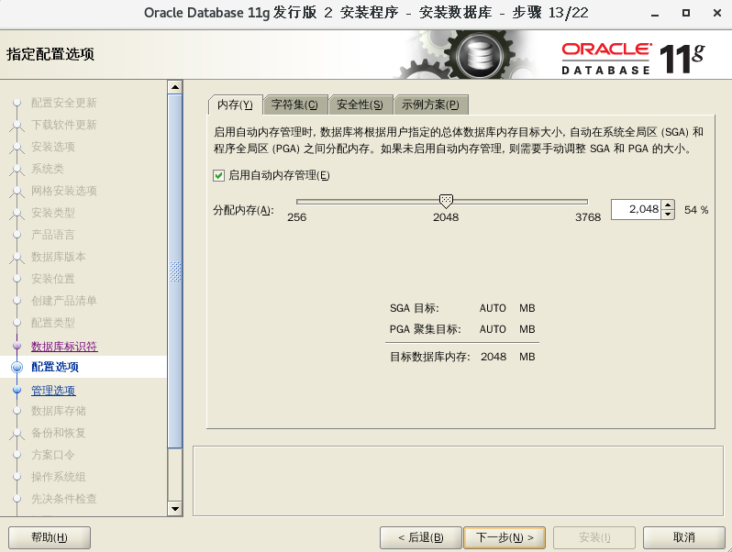The width and height of the screenshot is (732, 552).
Task: Click the 操作系统组 step text
Action: pos(59,477)
